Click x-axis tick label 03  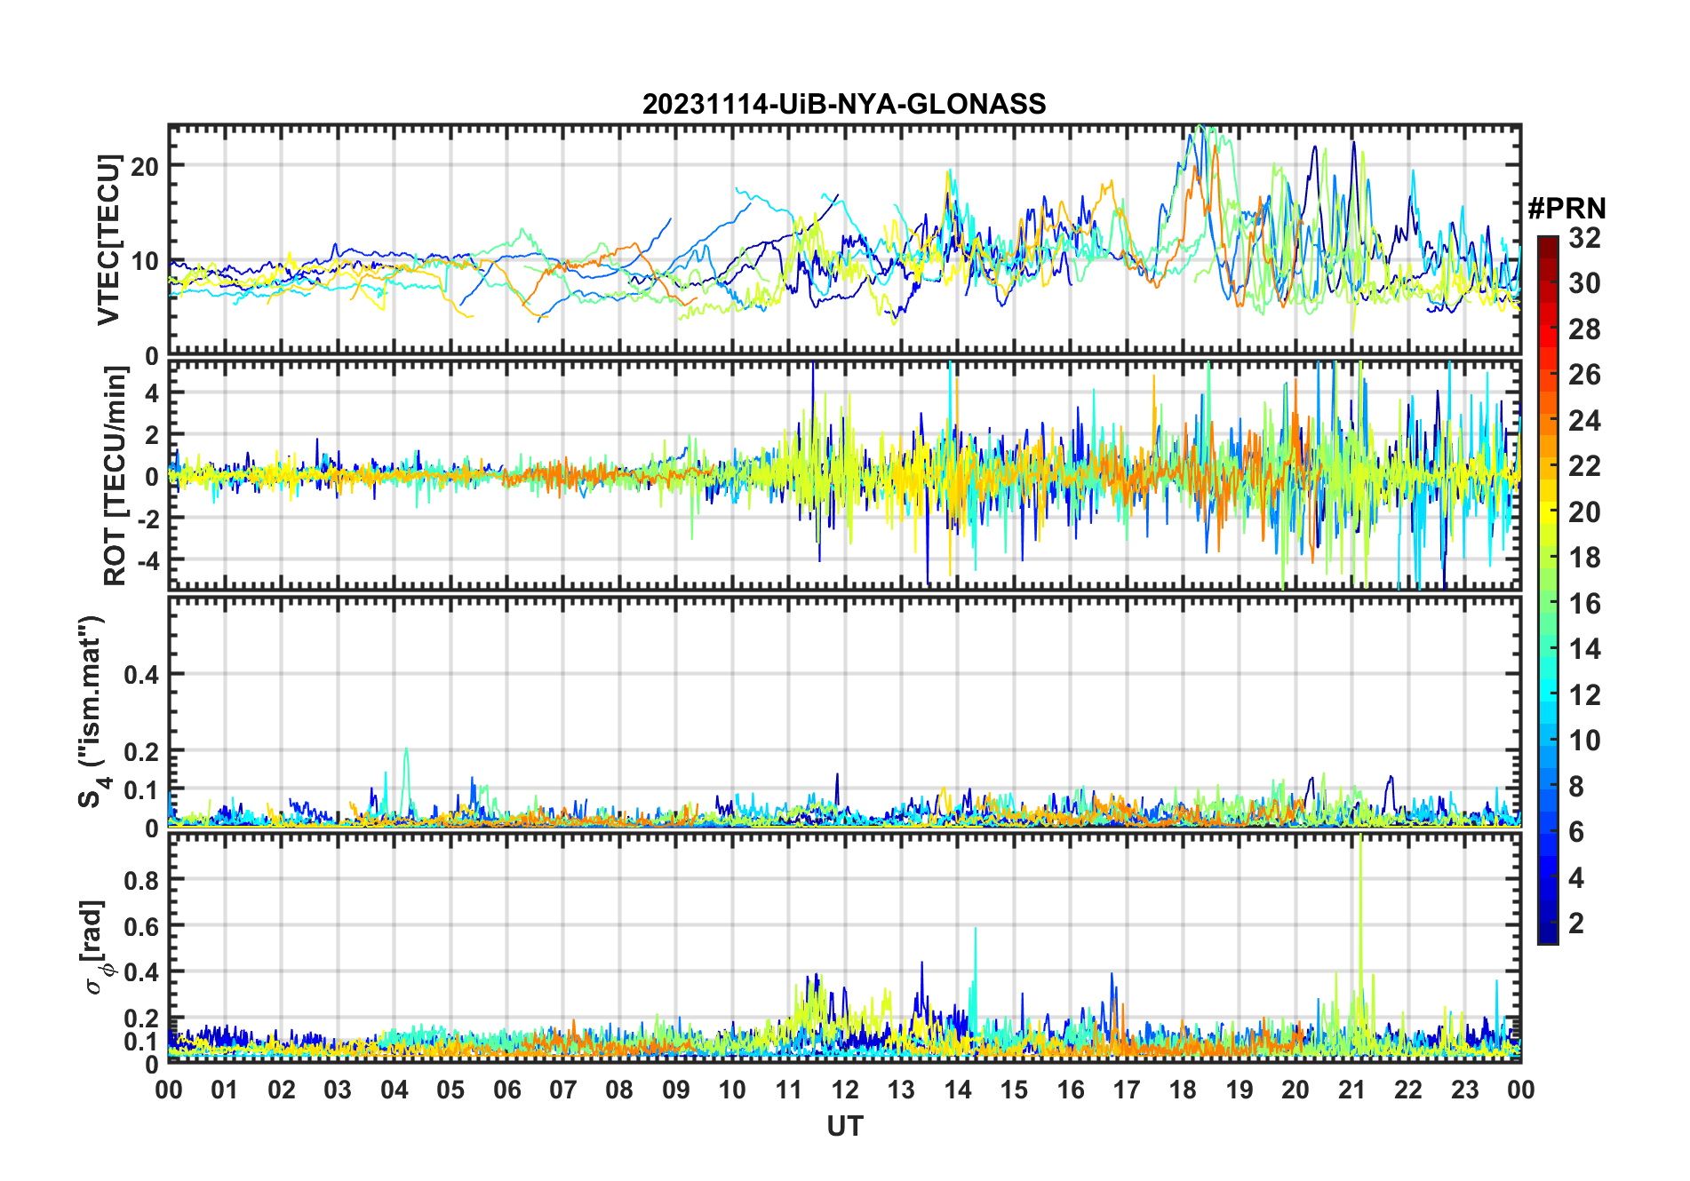coord(338,1090)
